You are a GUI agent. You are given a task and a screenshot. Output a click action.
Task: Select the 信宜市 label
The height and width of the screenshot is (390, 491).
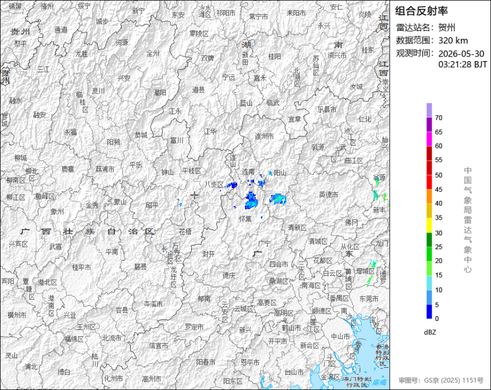(x=159, y=345)
